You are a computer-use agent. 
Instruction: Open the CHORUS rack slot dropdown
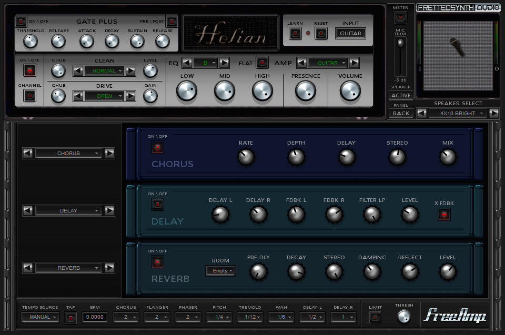68,154
